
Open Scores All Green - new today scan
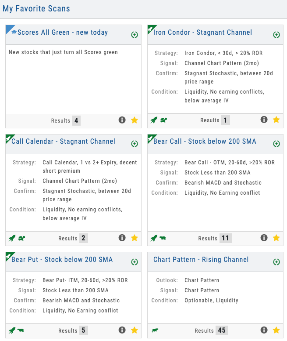coord(59,33)
